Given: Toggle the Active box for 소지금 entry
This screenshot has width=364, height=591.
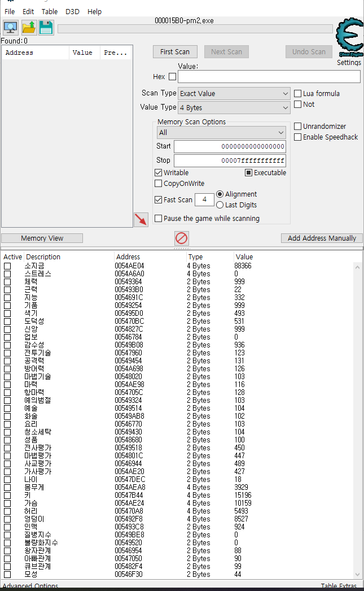Looking at the screenshot, I should coord(7,266).
